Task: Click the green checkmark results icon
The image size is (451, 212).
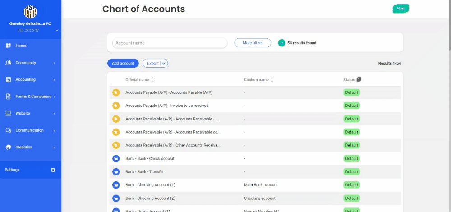Action: point(281,43)
